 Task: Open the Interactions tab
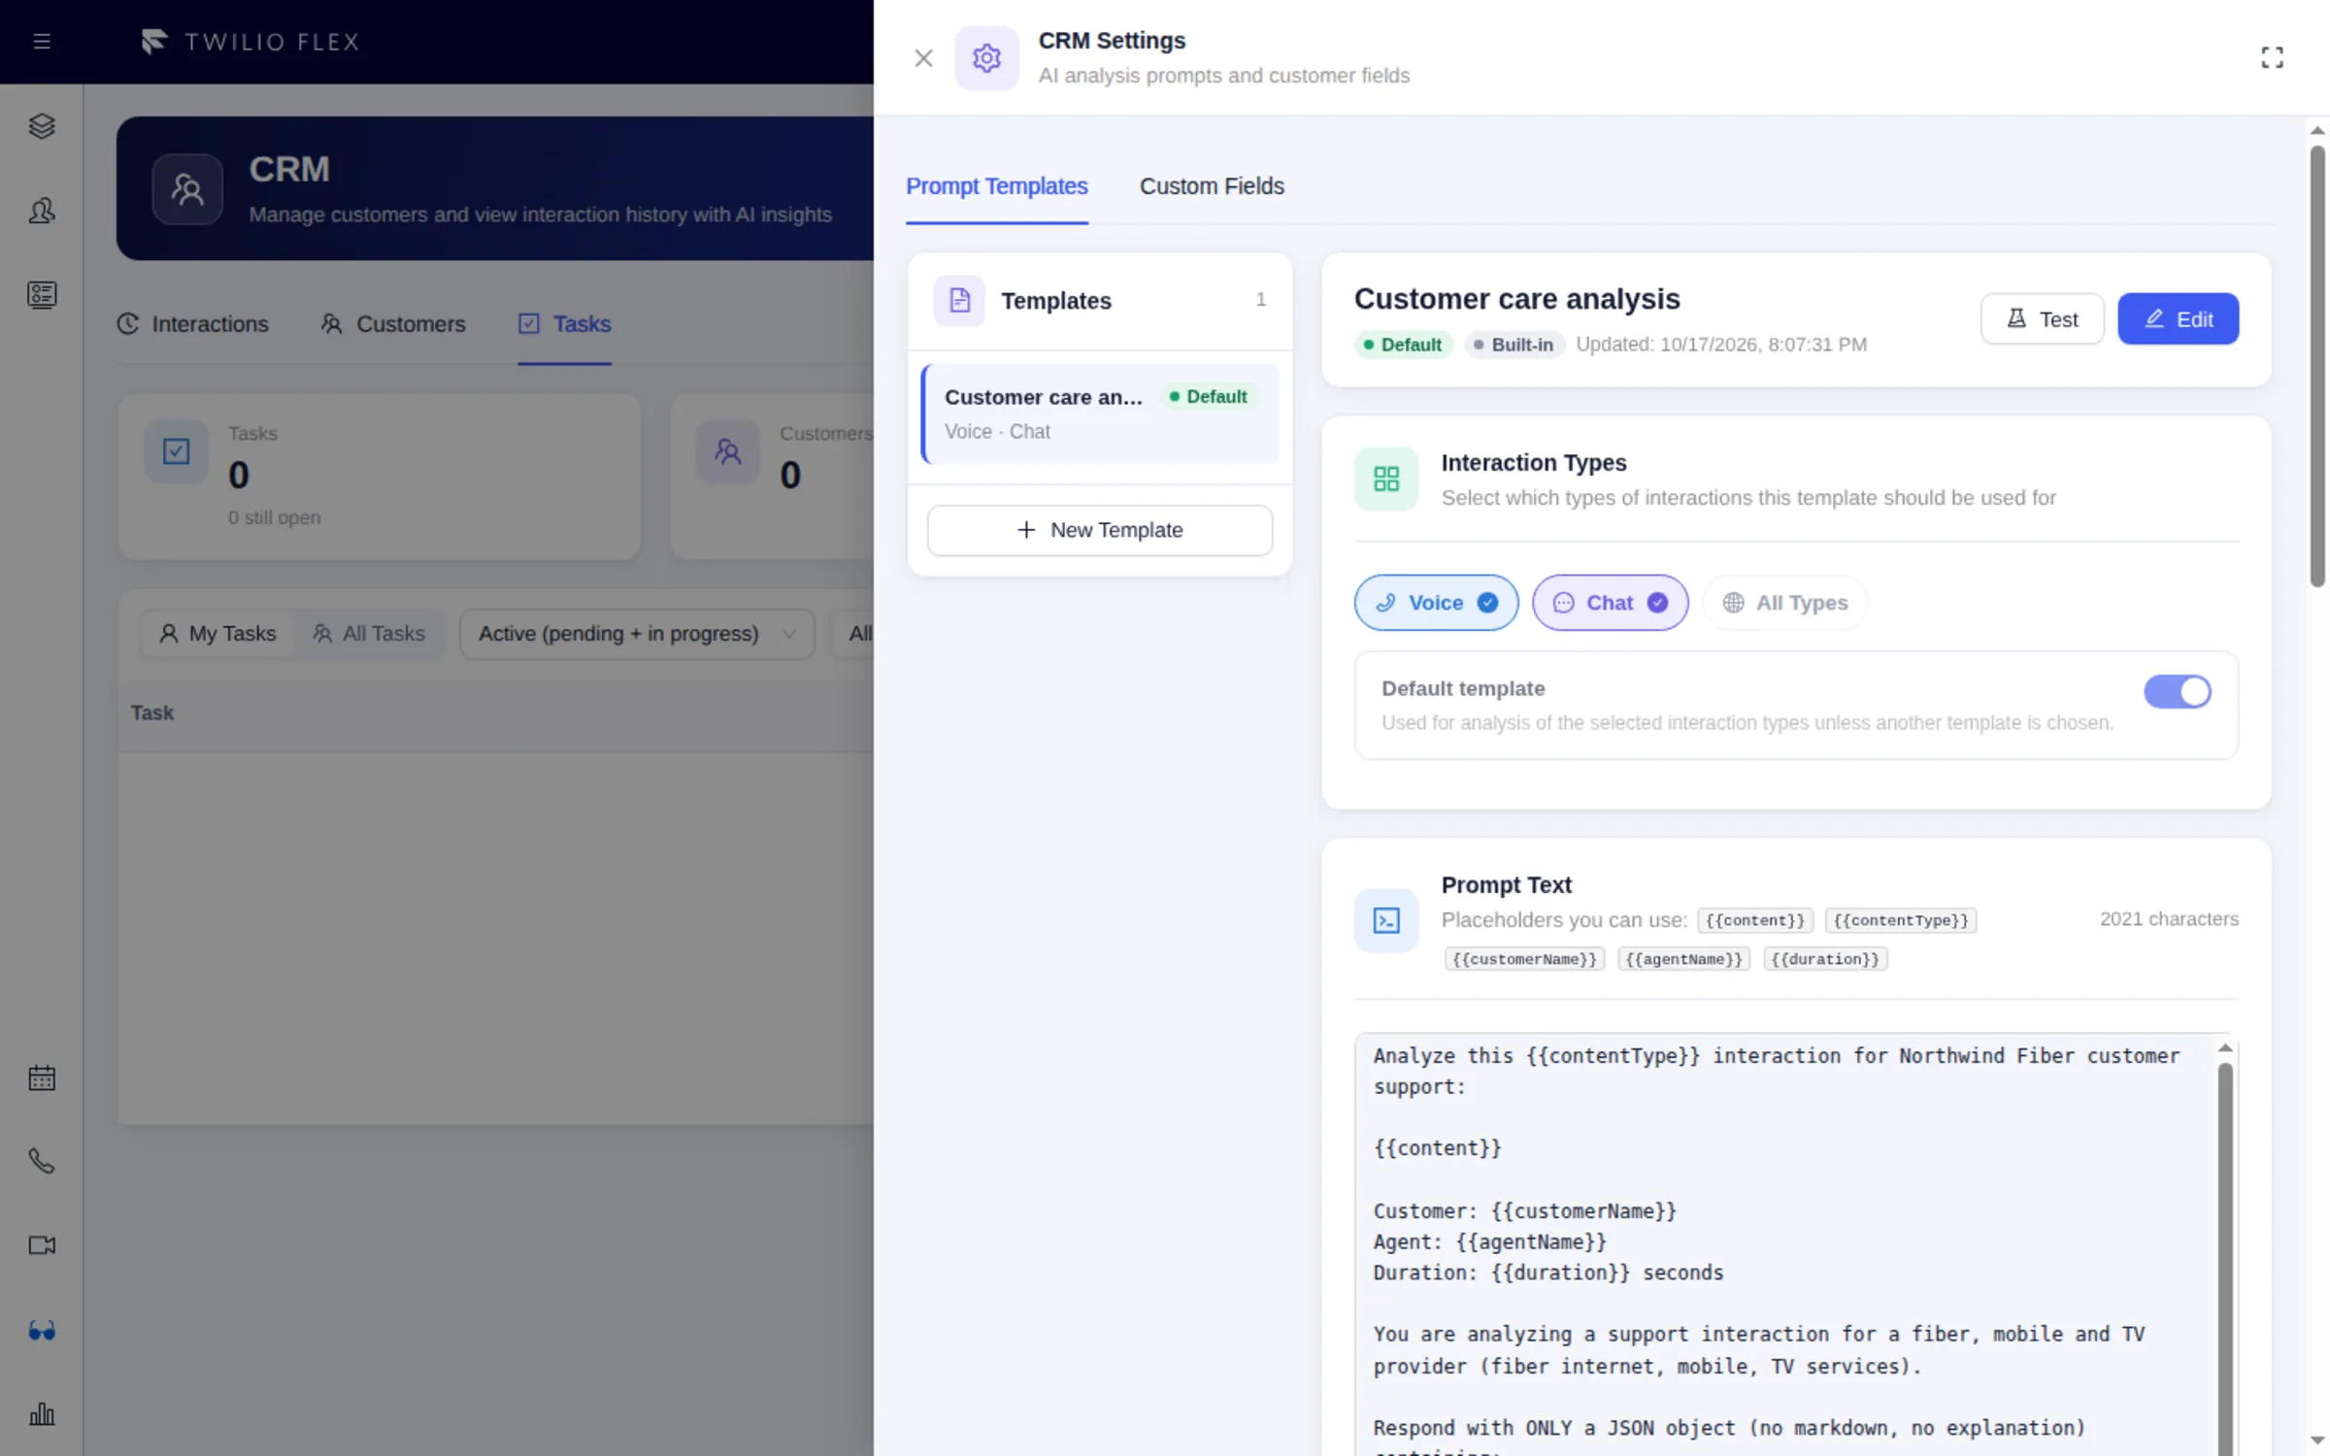tap(193, 324)
